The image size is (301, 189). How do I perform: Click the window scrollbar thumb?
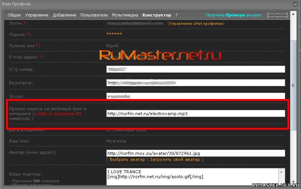pyautogui.click(x=293, y=85)
